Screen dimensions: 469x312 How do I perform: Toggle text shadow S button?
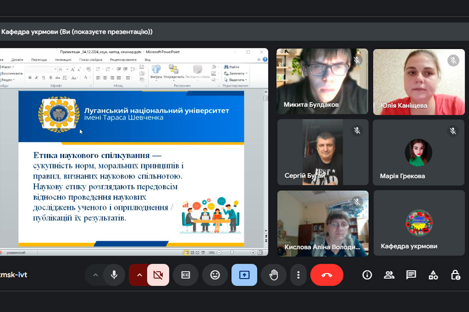(x=51, y=77)
